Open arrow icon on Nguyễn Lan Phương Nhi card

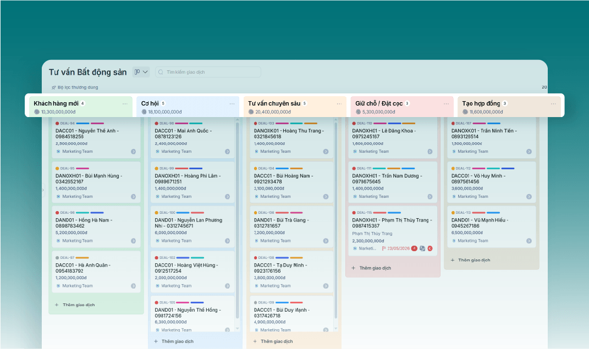[227, 241]
